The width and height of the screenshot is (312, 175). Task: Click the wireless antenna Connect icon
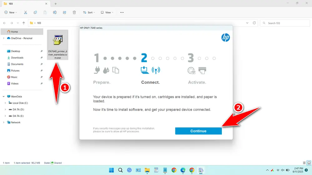coord(156,70)
